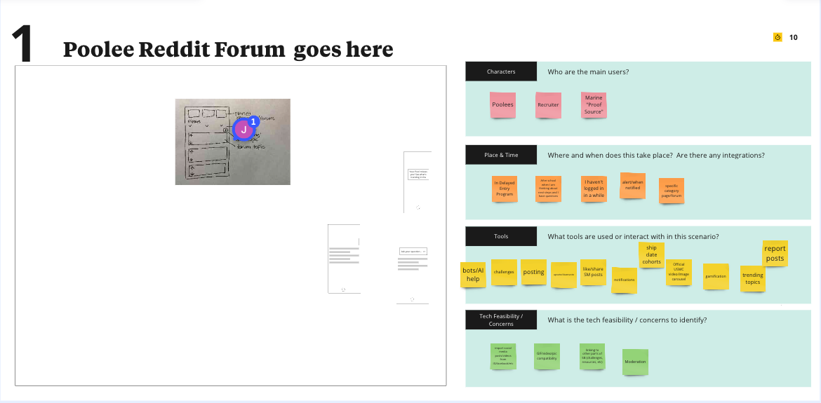Select the Recruiter pink sticky note

[x=548, y=105]
